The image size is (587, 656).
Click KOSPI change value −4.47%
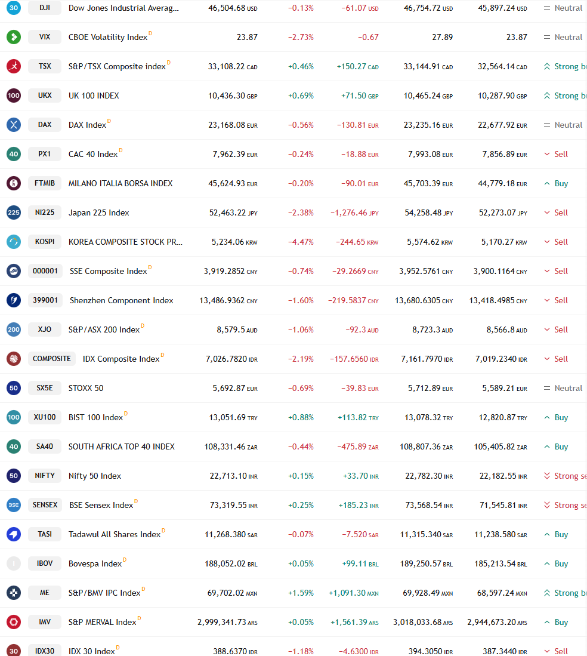(301, 242)
